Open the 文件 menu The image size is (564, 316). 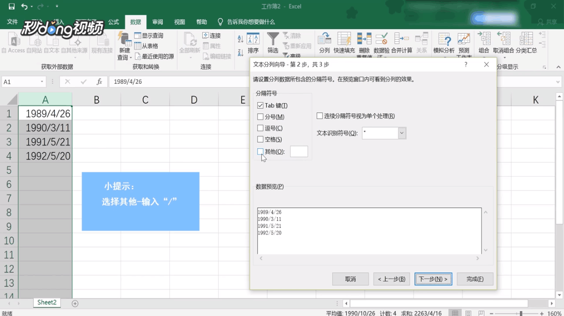tap(13, 22)
